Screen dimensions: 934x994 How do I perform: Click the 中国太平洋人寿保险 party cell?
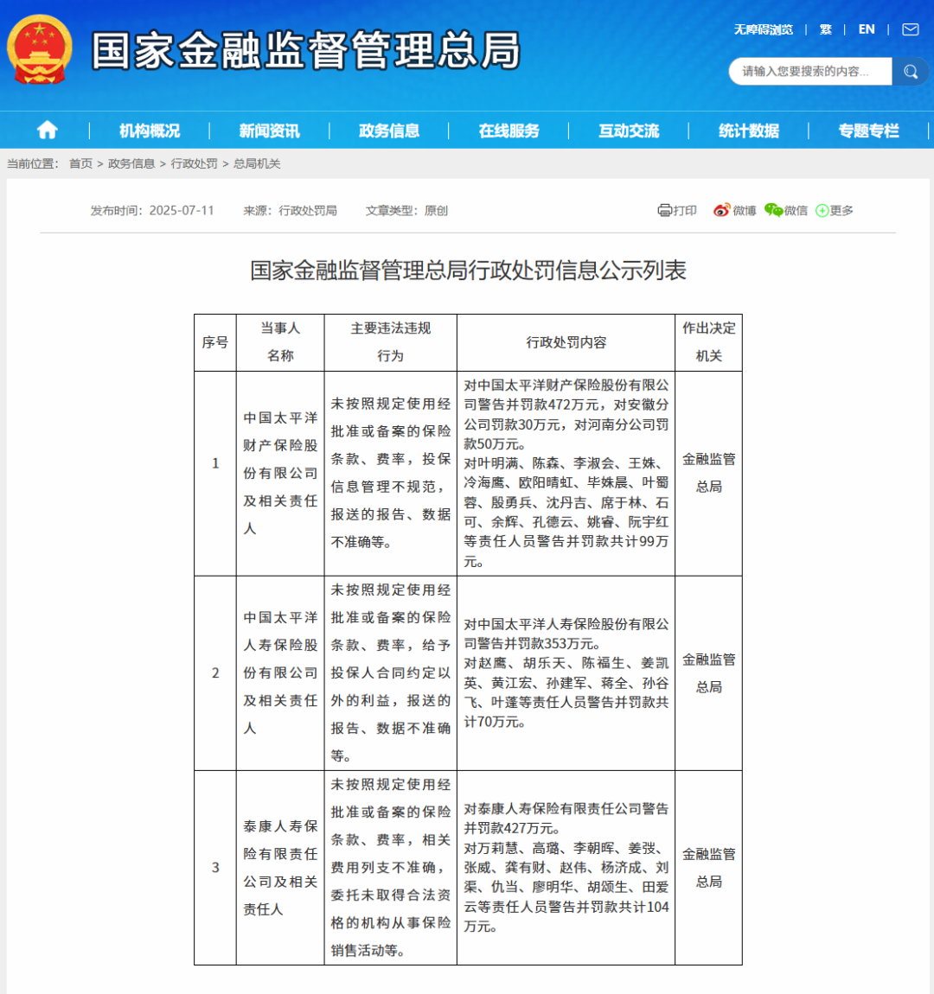tap(280, 673)
